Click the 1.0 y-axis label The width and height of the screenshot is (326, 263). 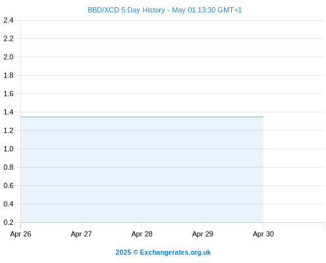(x=9, y=149)
